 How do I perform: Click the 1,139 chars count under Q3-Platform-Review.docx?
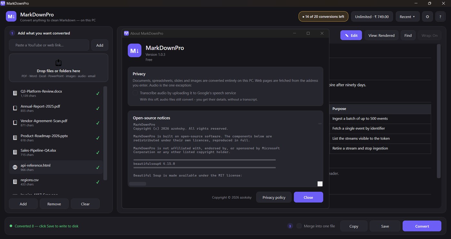tap(28, 96)
